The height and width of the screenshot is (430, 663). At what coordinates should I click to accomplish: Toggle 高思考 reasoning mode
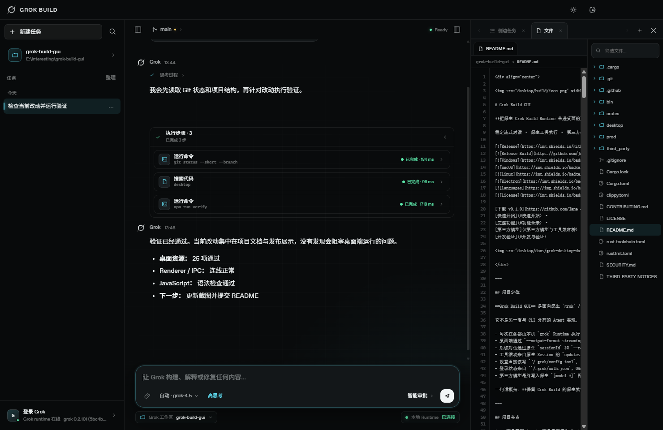click(215, 396)
